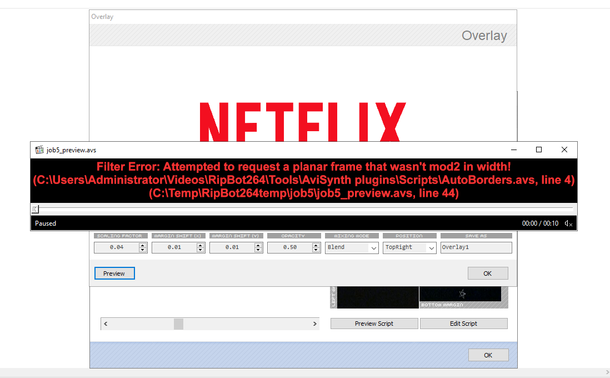Increase Margin Shift (X) value
610x378 pixels.
coord(201,245)
